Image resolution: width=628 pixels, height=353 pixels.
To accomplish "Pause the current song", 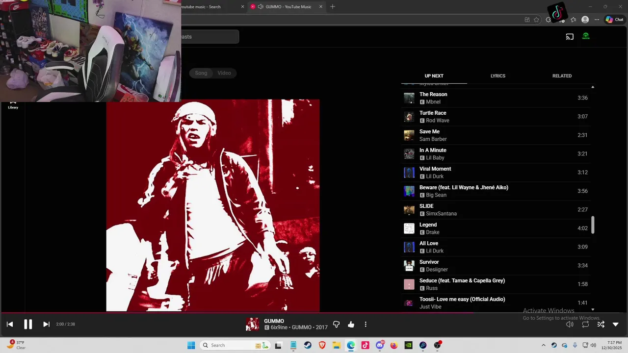I will pyautogui.click(x=28, y=324).
